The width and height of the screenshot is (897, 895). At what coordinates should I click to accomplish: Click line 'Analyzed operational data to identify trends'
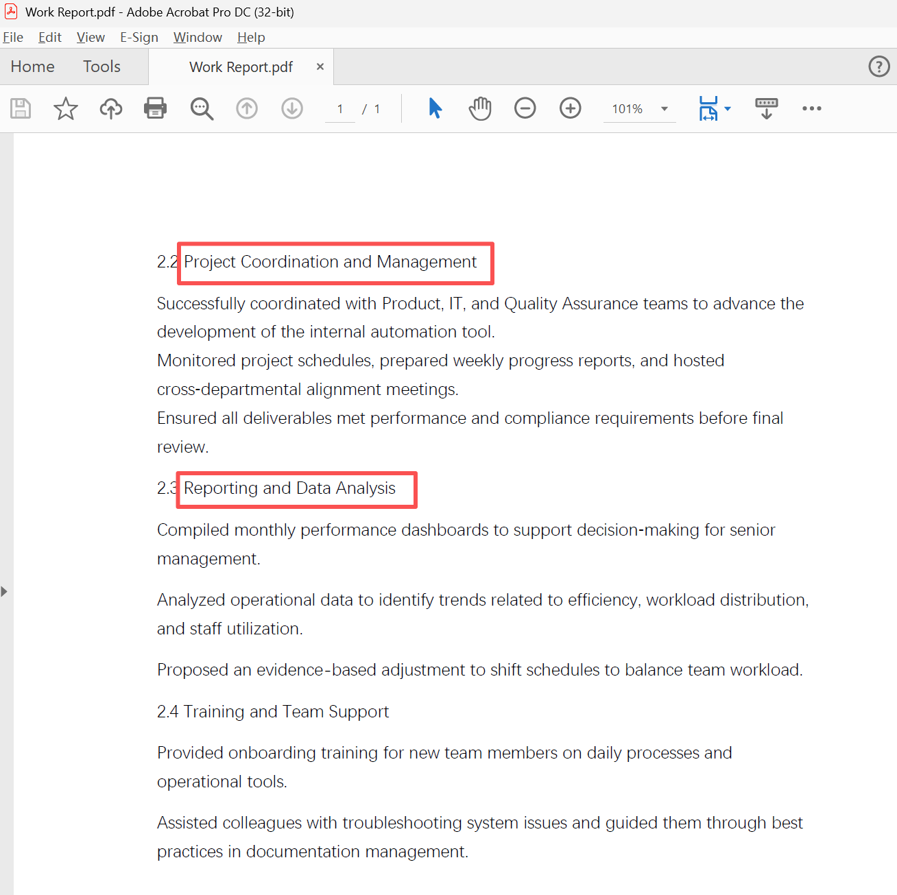coord(483,600)
